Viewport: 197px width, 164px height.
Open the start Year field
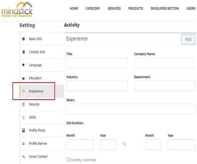[x=108, y=144]
